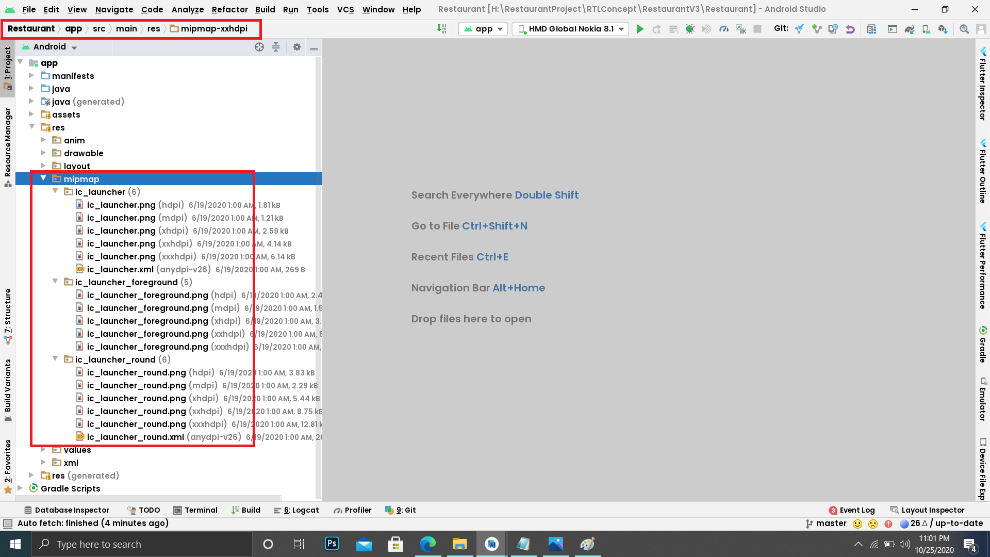Expand the drawable folder in tree

[x=43, y=153]
